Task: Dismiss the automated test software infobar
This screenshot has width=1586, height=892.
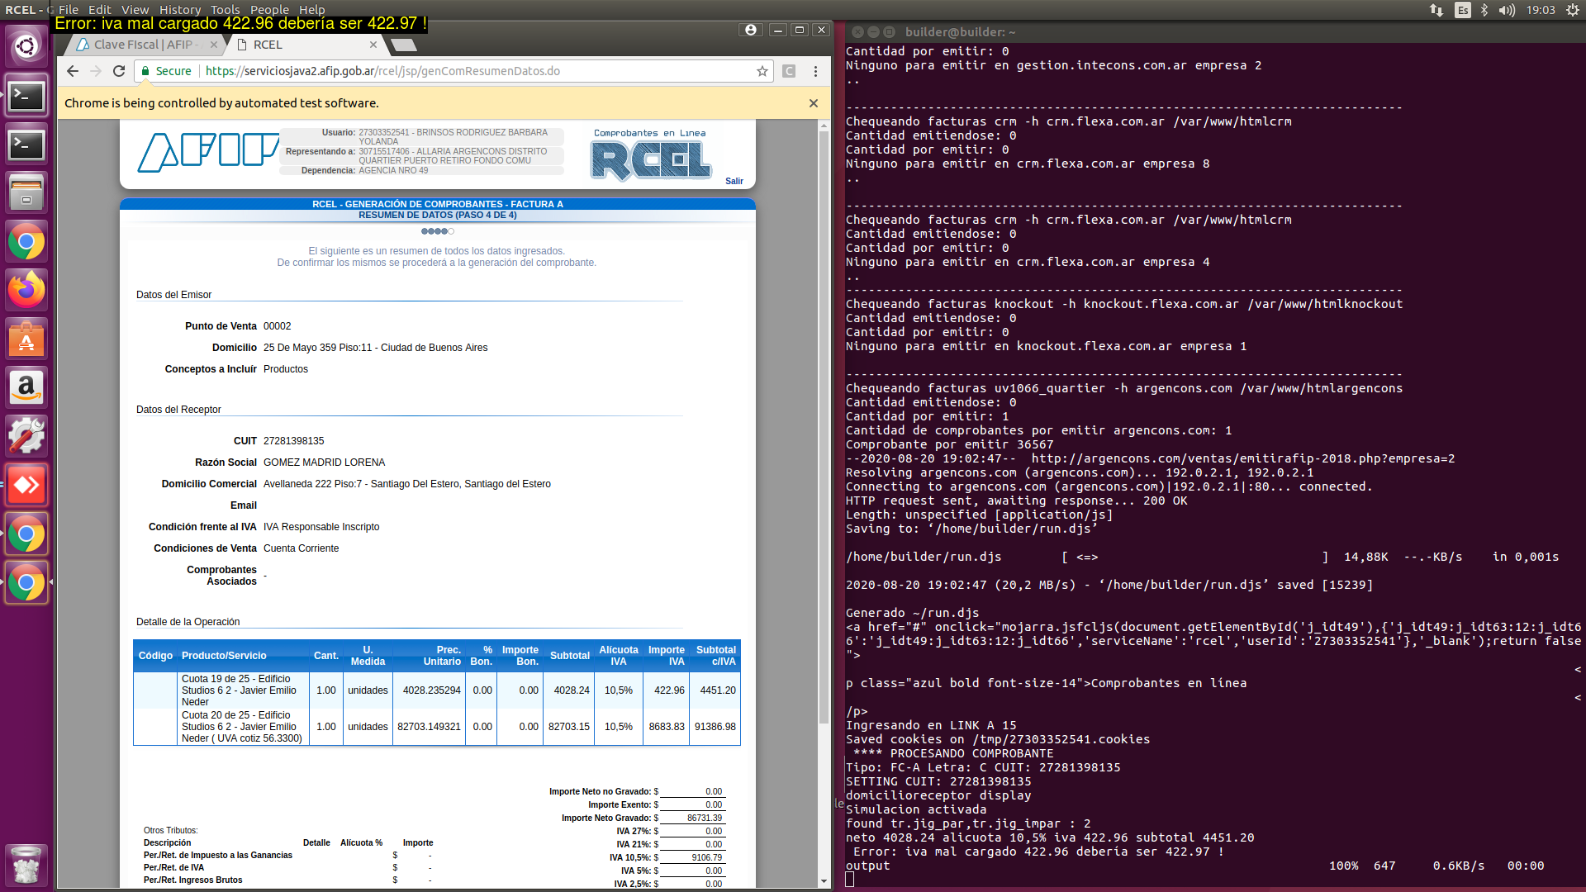Action: click(x=814, y=103)
